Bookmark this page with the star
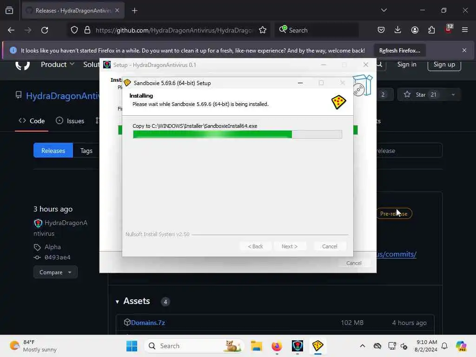Image resolution: width=476 pixels, height=357 pixels. (x=263, y=30)
